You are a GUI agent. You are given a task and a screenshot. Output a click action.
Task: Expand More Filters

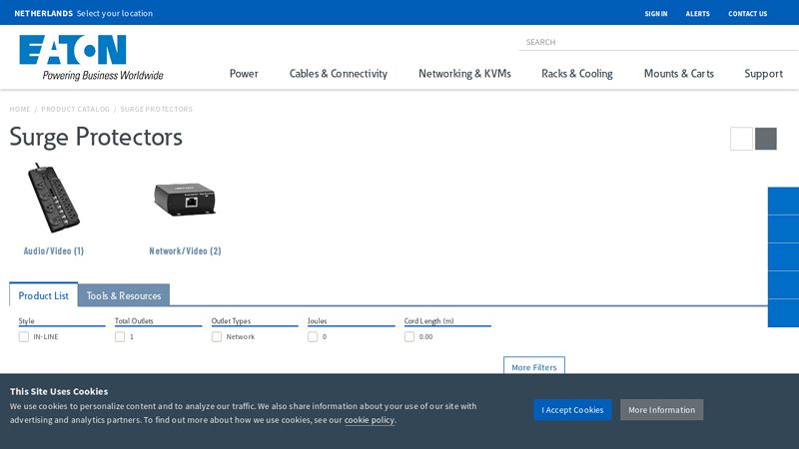click(x=534, y=367)
